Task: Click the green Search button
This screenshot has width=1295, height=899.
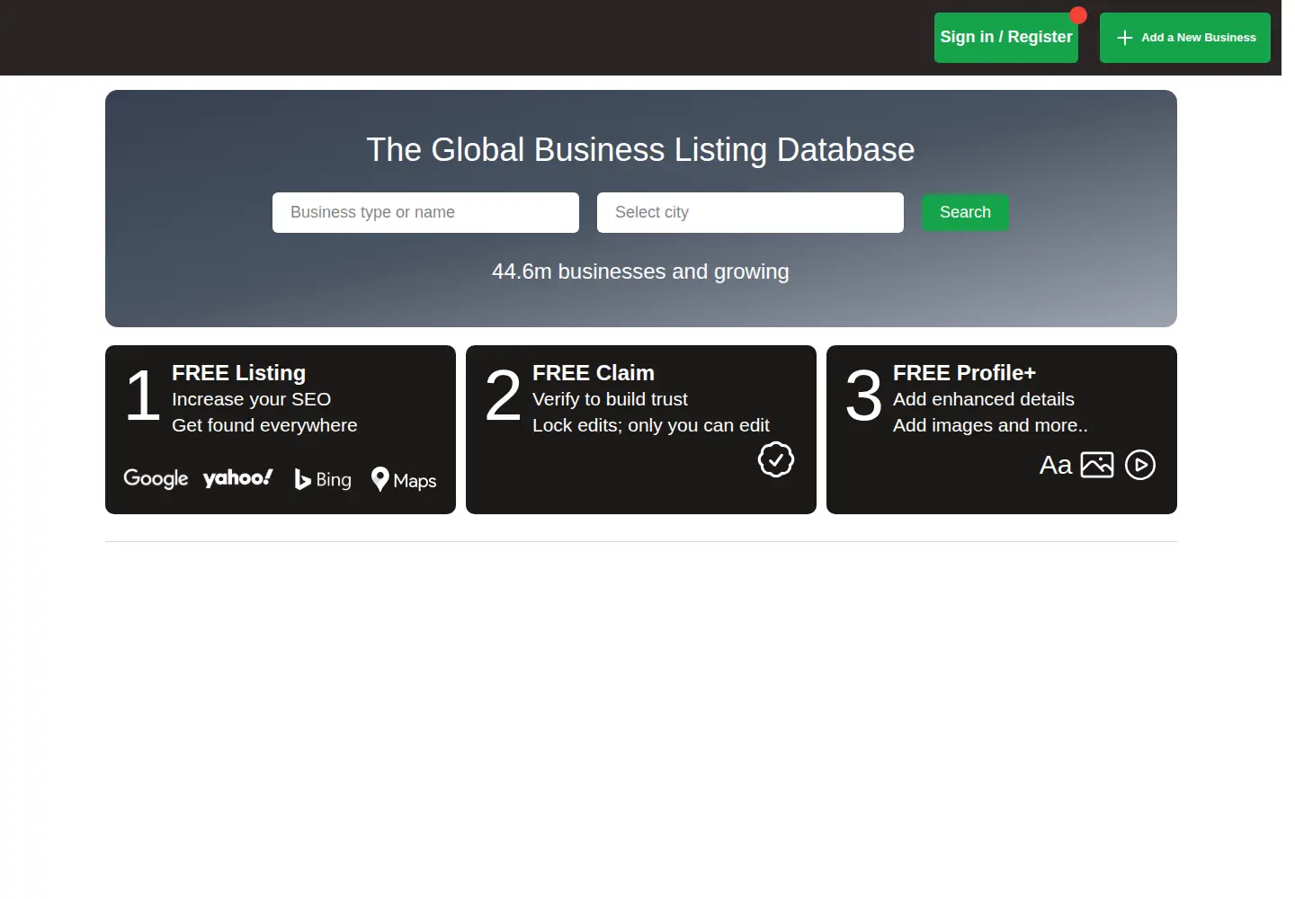Action: (x=965, y=212)
